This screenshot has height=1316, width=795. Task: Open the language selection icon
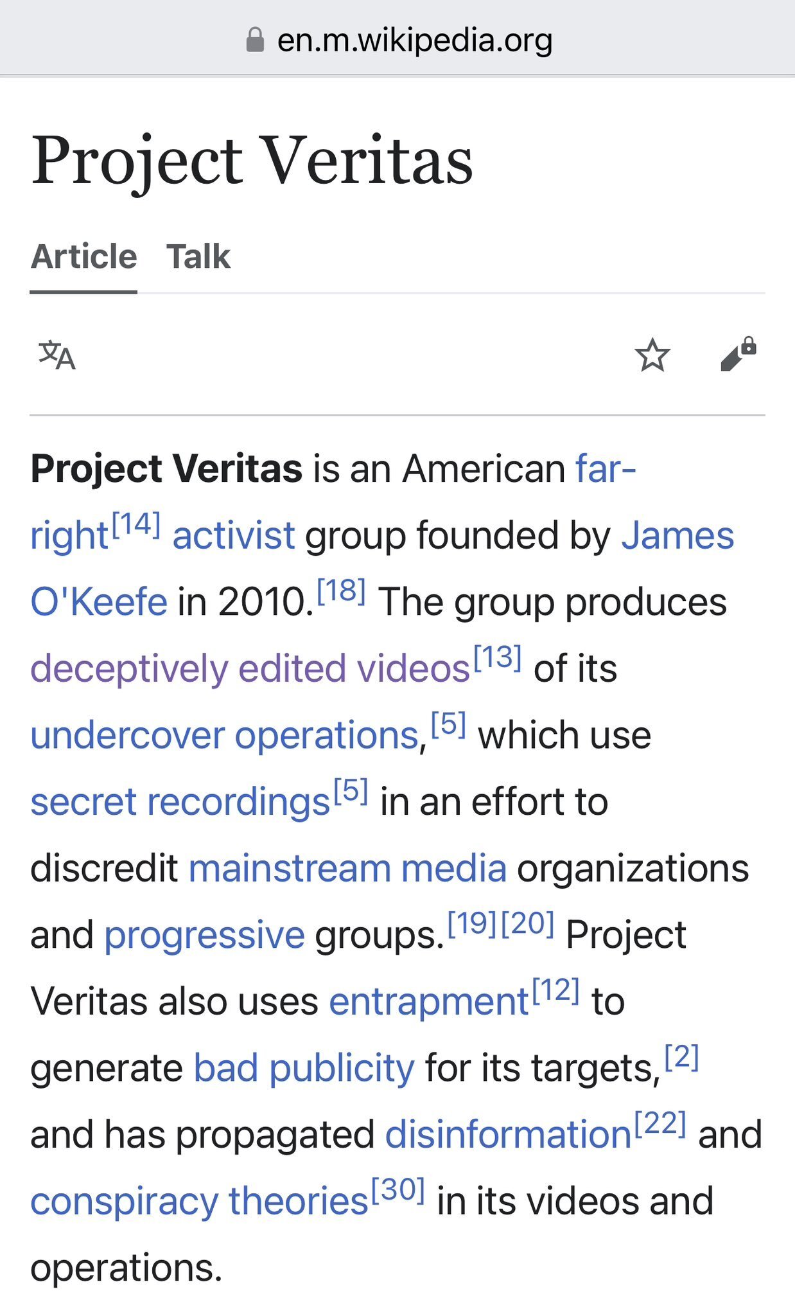(57, 355)
